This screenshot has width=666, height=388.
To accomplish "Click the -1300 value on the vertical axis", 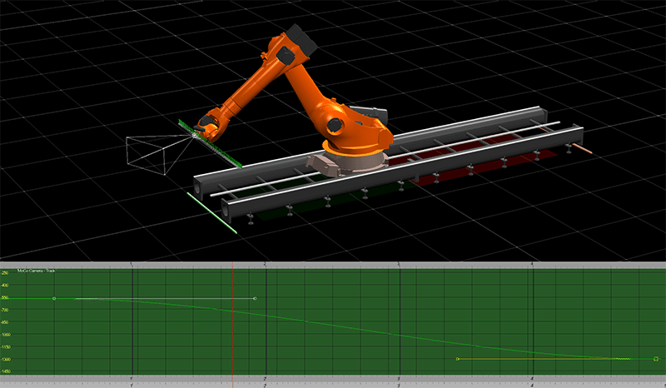I will tap(5, 359).
